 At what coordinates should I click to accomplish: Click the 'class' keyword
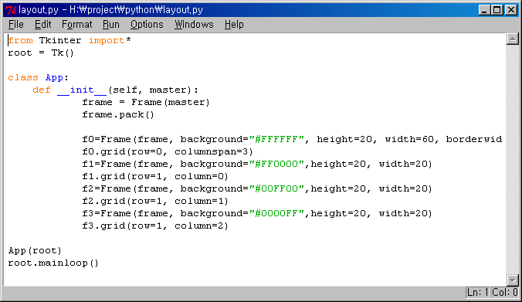coord(23,77)
